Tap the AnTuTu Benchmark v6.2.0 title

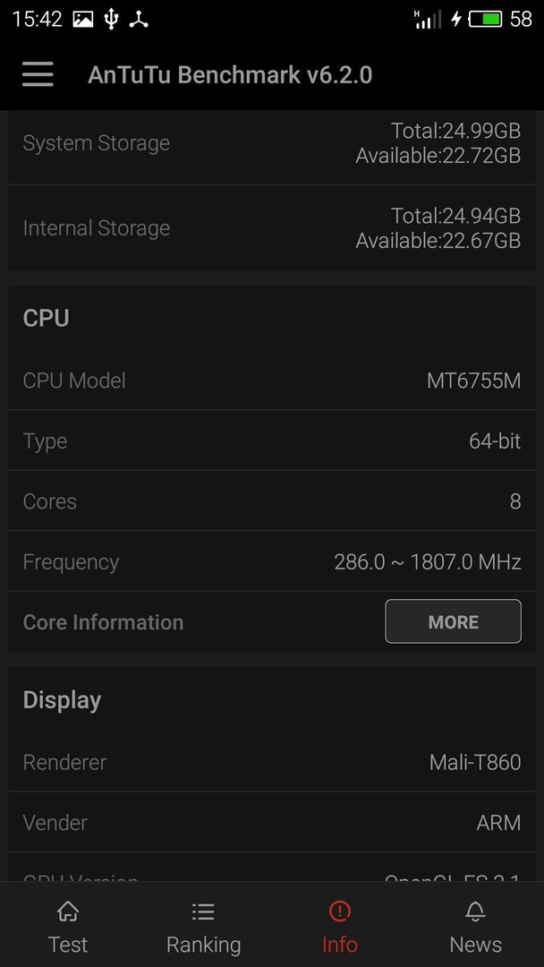[230, 74]
